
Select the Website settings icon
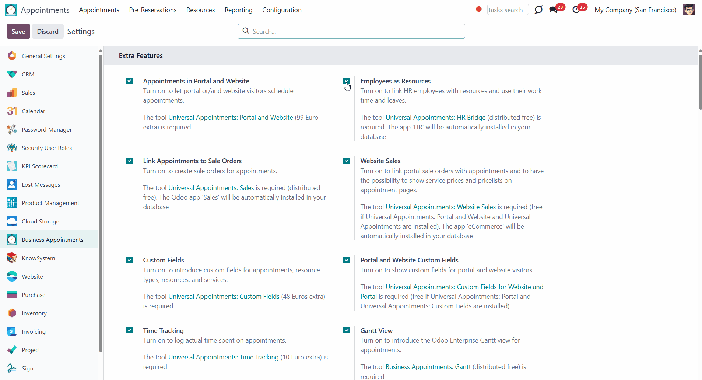click(x=12, y=276)
